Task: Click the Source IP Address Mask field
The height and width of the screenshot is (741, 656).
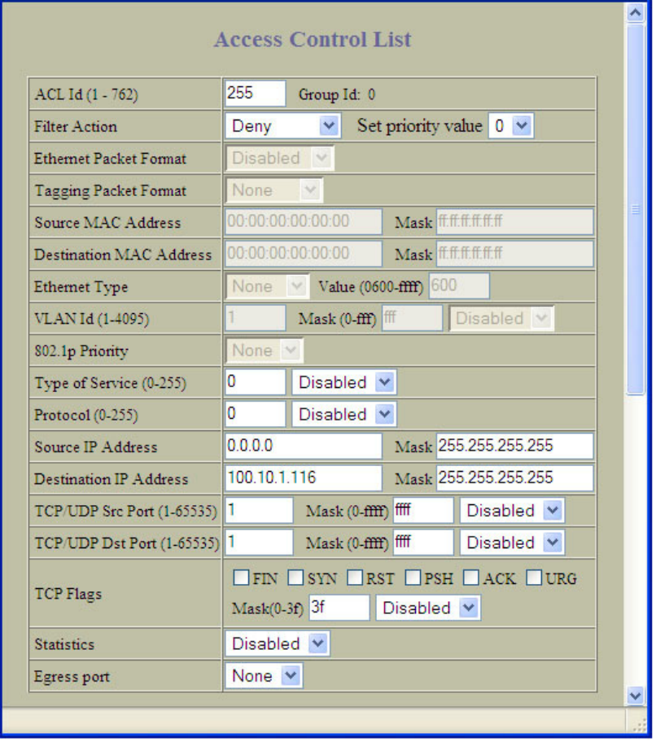Action: [x=515, y=446]
